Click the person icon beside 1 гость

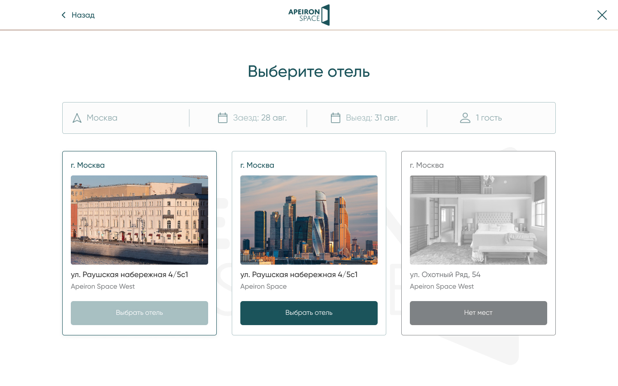[465, 118]
